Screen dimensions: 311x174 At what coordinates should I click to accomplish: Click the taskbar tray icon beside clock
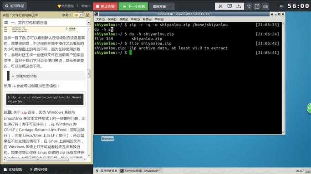click(308, 171)
